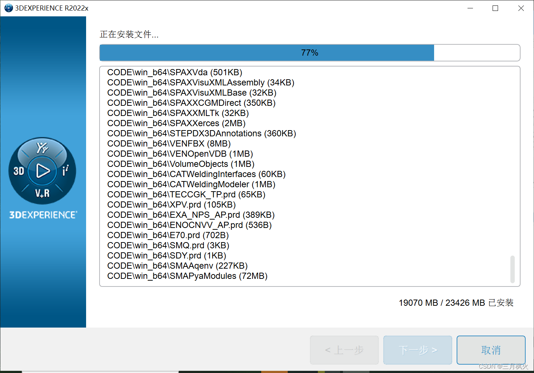
Task: Select the CATWeldingModeler (1MB) entry
Action: (x=191, y=184)
